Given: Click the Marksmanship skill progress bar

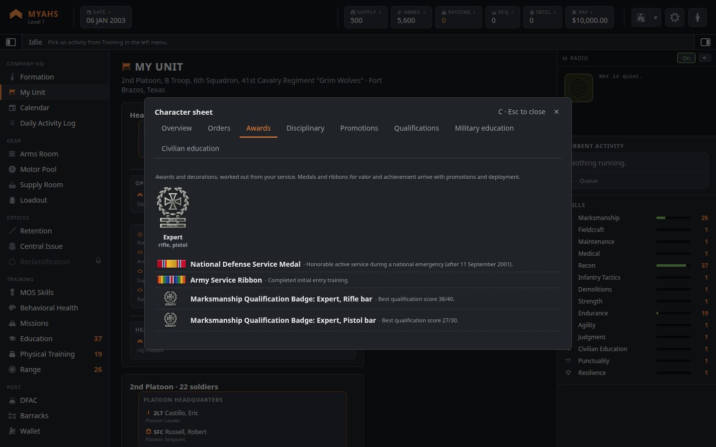Looking at the screenshot, I should click(673, 218).
